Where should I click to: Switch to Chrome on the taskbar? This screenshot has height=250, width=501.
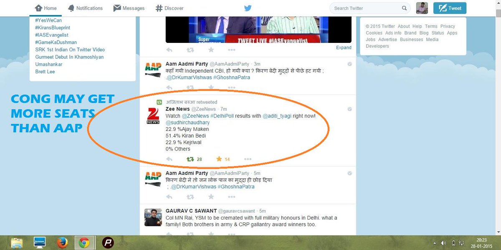click(84, 242)
